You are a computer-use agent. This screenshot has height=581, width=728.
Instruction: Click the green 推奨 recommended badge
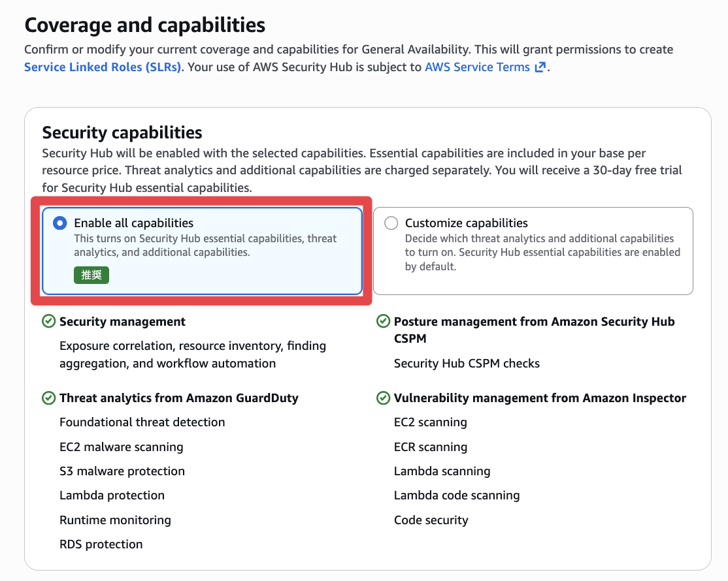(x=91, y=275)
